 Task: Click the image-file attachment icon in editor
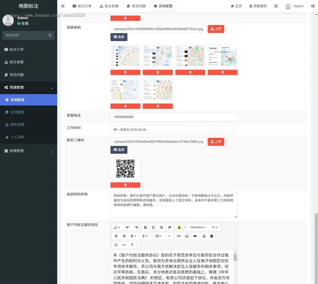(x=204, y=236)
